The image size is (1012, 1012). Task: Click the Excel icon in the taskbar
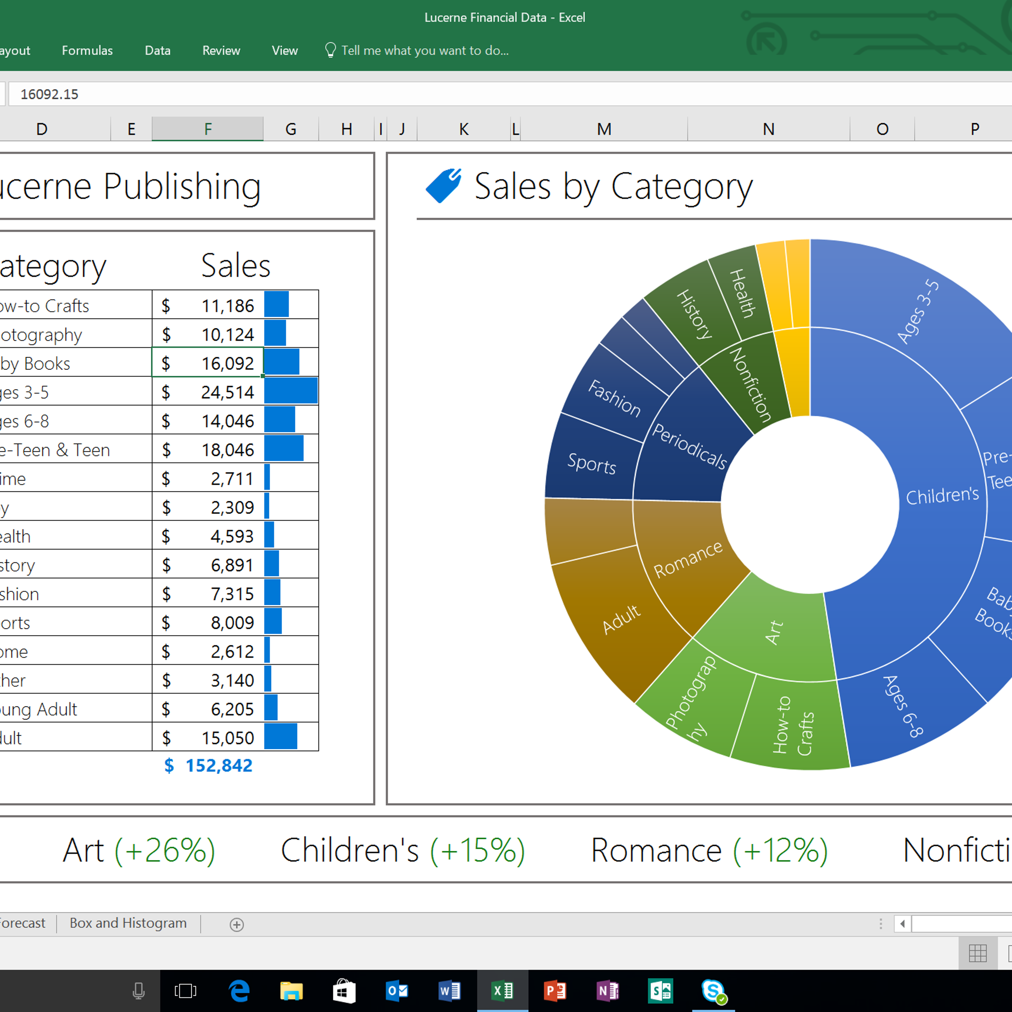502,991
